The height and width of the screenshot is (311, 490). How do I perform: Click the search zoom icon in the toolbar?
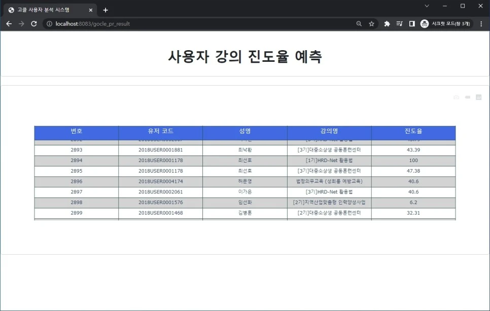point(359,23)
